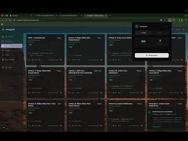
Task: Click round footer icon on Antalya 11. Hukuk card
Action: (x=61, y=93)
